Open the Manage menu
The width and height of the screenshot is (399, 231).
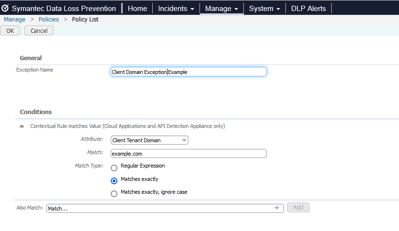(x=221, y=9)
